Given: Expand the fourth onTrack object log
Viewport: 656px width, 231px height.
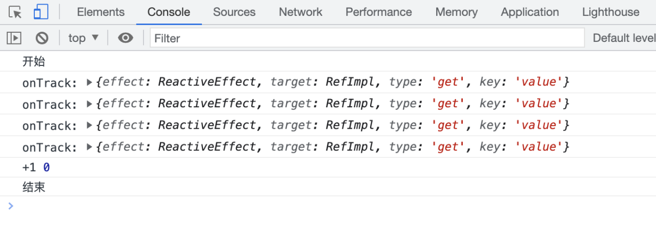Looking at the screenshot, I should click(x=90, y=147).
